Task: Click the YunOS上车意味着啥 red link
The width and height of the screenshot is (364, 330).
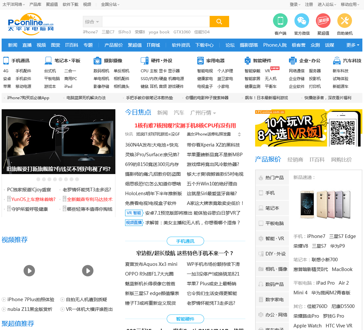Action: [33, 199]
